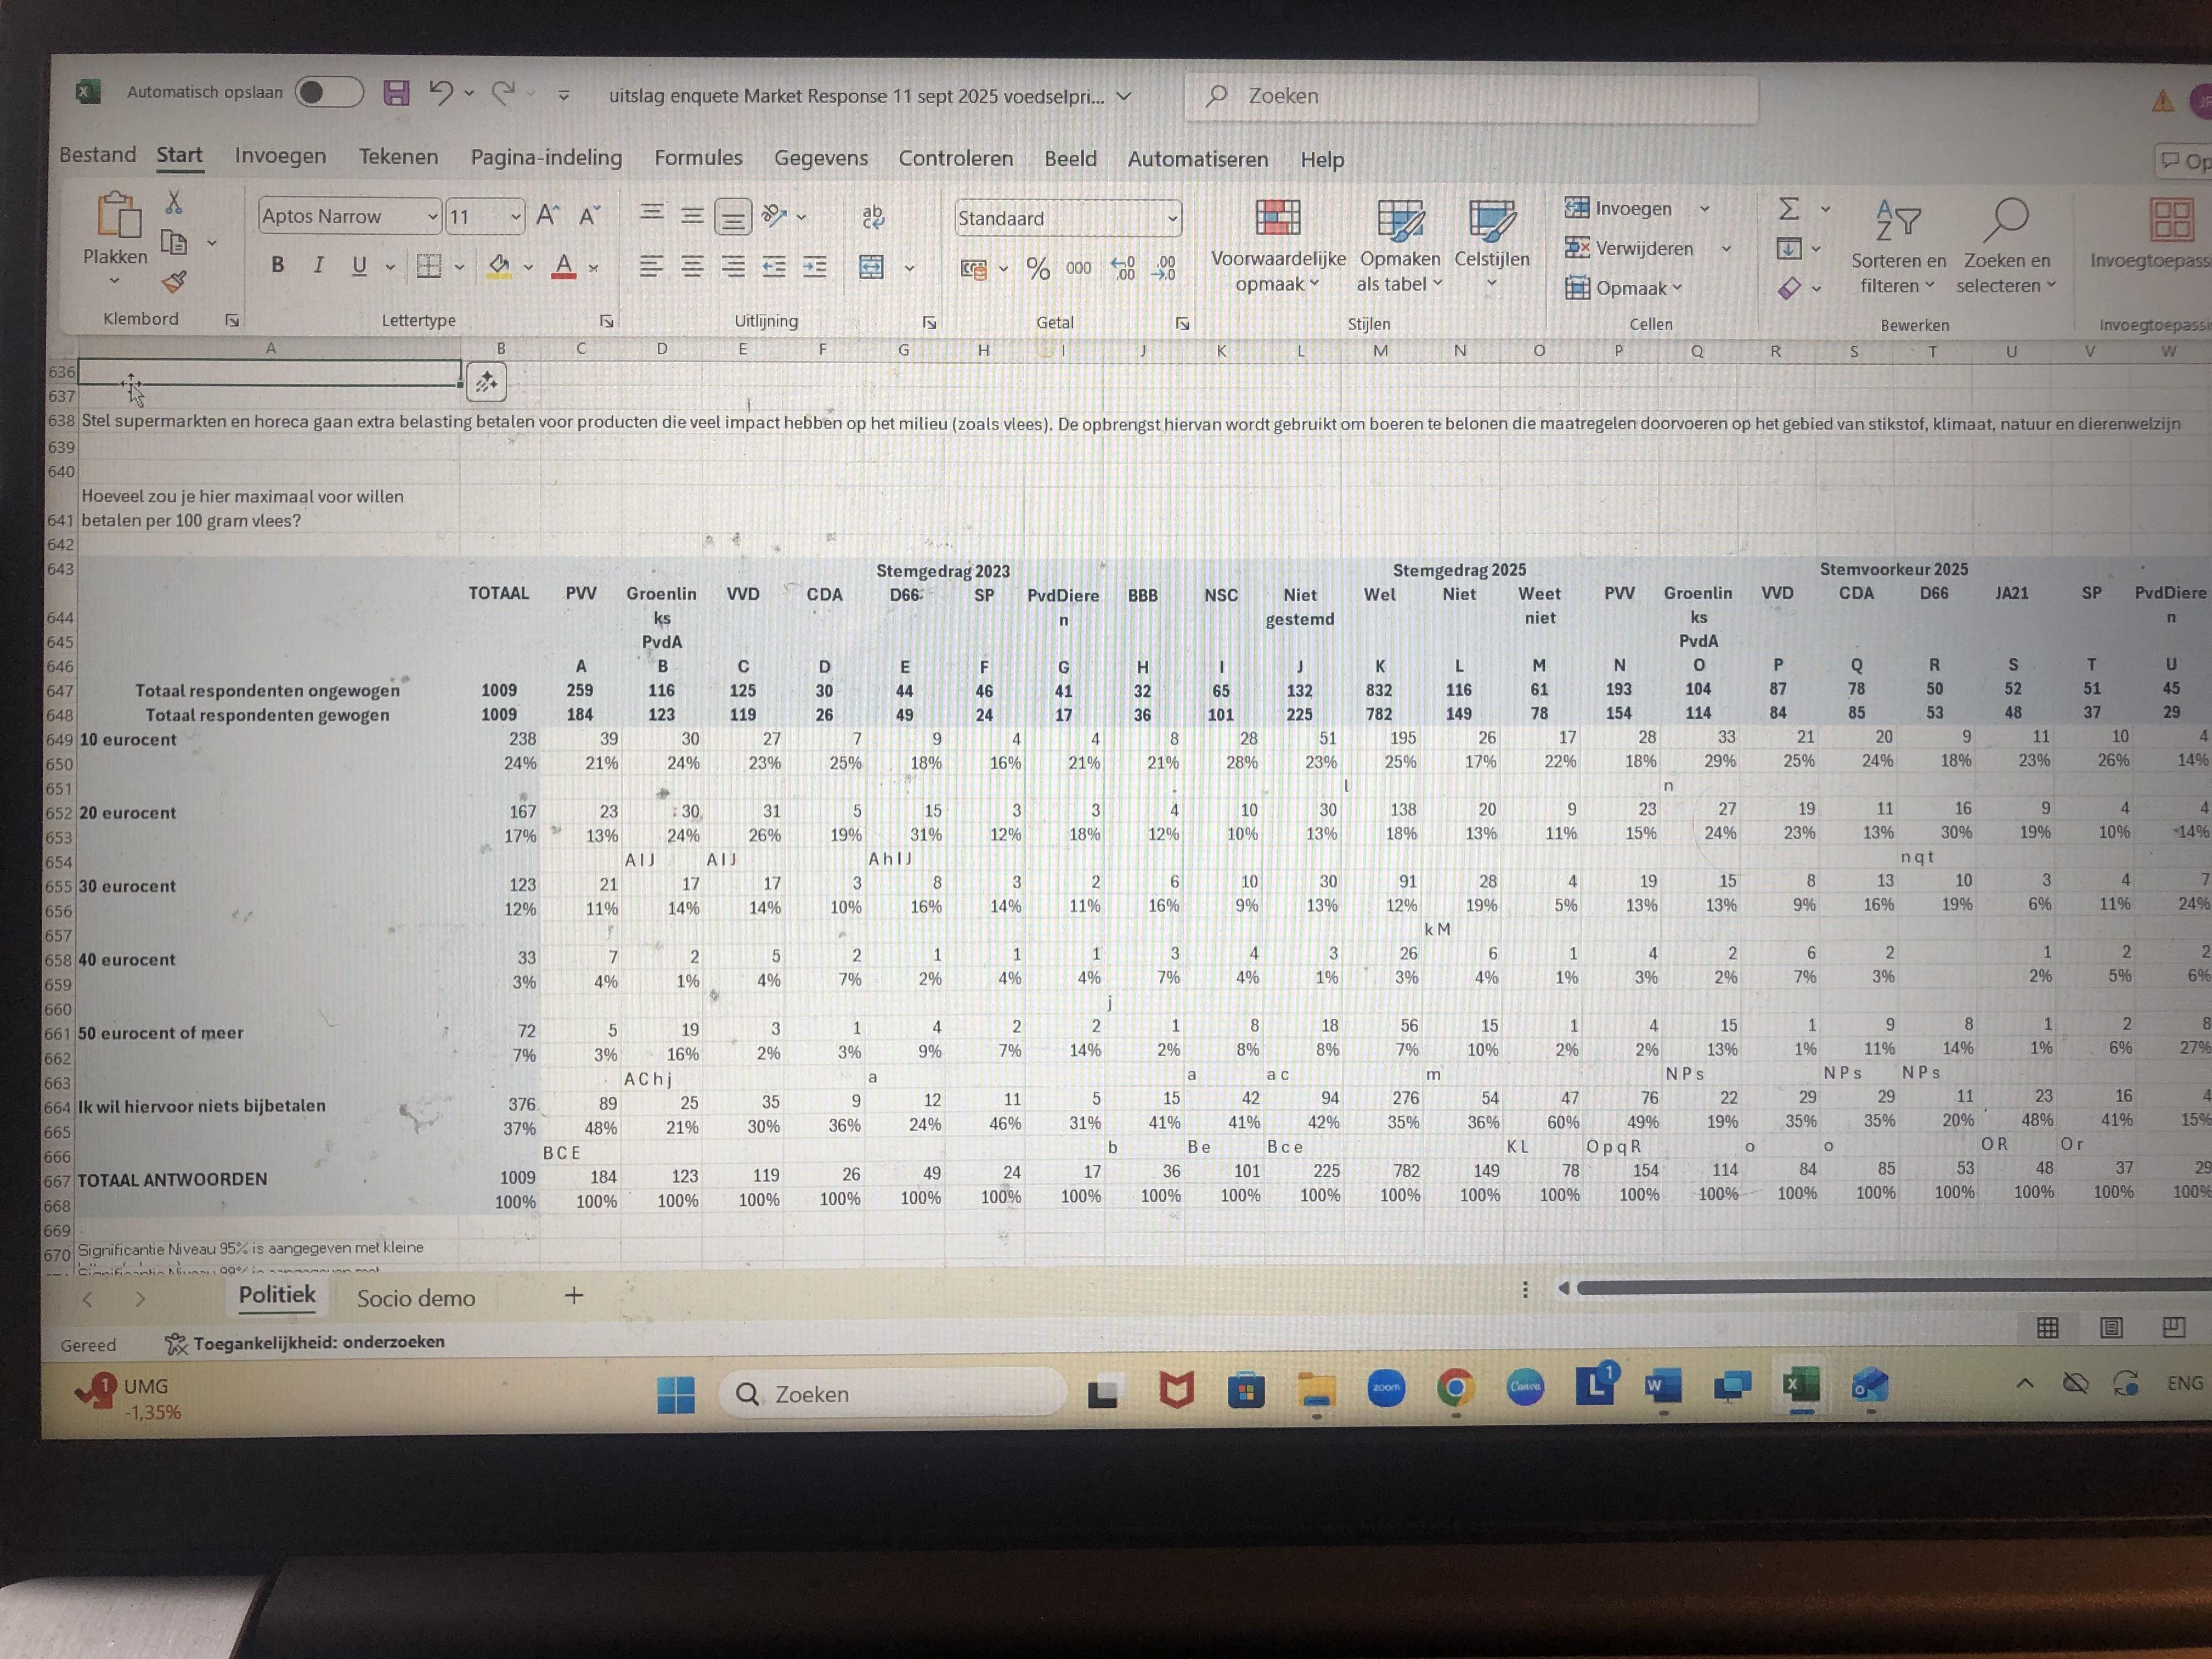Viewport: 2212px width, 1659px height.
Task: Open the Standaard number format dropdown
Action: pyautogui.click(x=1172, y=218)
